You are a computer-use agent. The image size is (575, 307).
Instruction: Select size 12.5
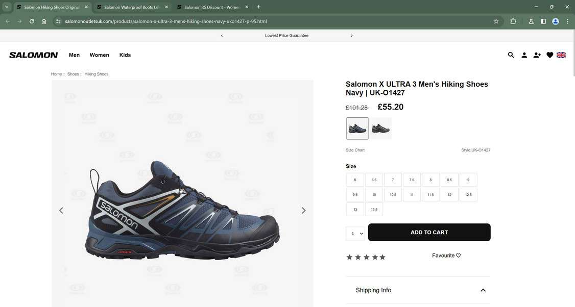point(468,194)
